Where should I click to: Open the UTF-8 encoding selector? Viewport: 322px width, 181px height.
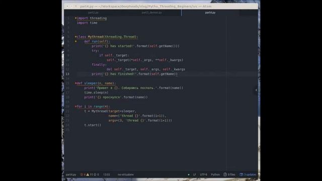click(x=203, y=174)
